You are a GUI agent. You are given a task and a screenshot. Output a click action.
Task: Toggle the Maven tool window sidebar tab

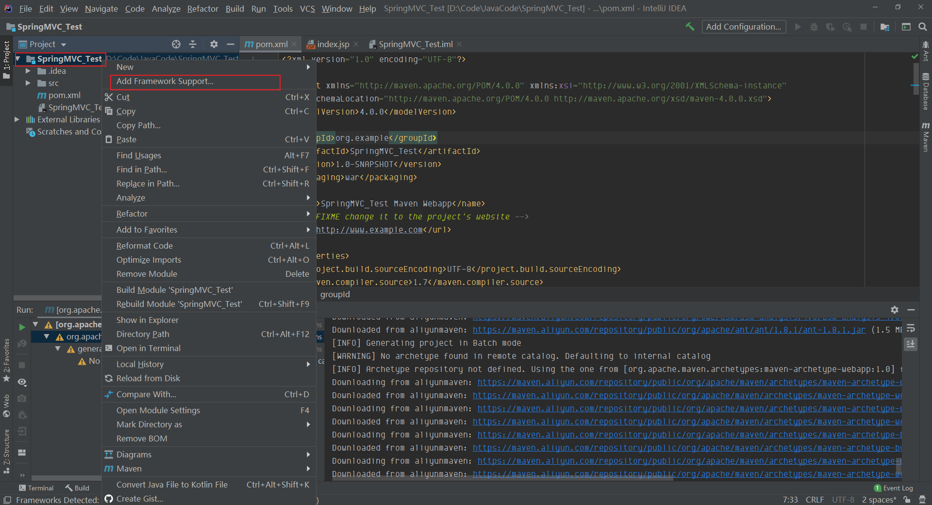(x=926, y=137)
